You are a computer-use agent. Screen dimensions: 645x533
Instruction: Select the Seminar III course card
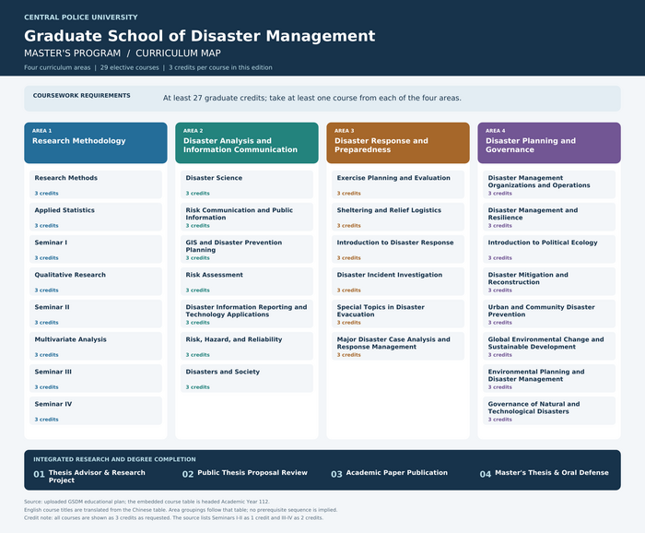pyautogui.click(x=96, y=379)
